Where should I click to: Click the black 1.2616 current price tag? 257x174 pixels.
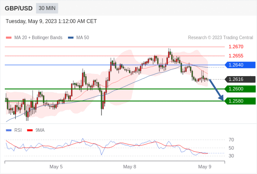point(240,80)
